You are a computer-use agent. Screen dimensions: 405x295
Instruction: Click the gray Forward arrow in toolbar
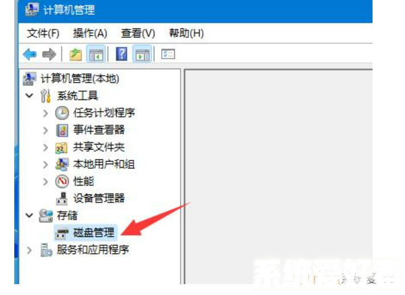49,54
